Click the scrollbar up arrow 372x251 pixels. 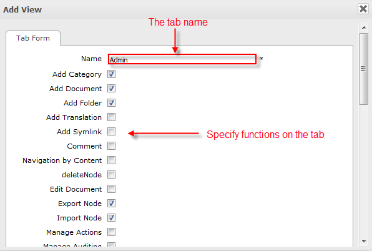[364, 27]
